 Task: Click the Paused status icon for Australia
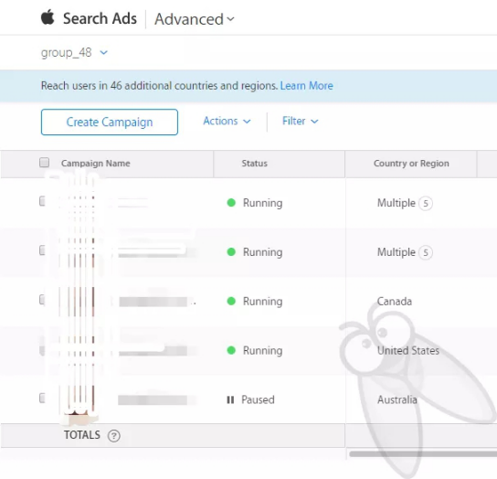click(x=230, y=399)
